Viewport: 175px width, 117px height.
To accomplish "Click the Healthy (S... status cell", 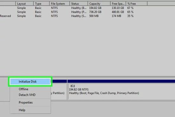I will coord(79,16).
